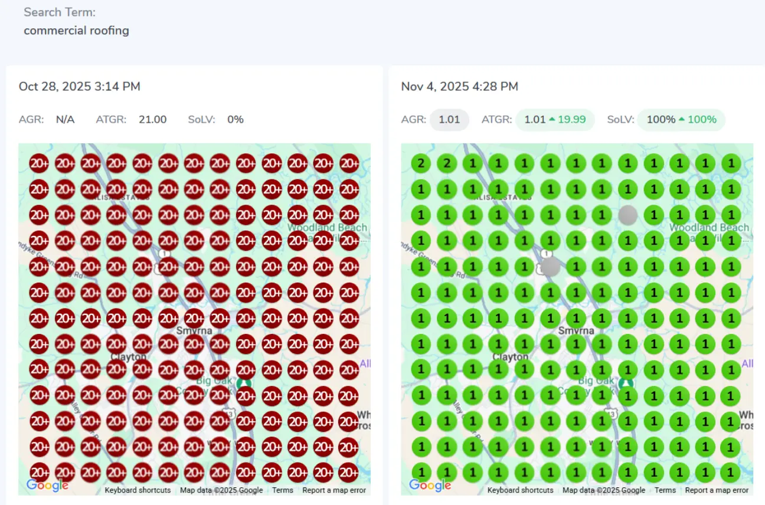The width and height of the screenshot is (765, 505).
Task: Select the gray marker near Woodland Beach
Action: [x=627, y=215]
